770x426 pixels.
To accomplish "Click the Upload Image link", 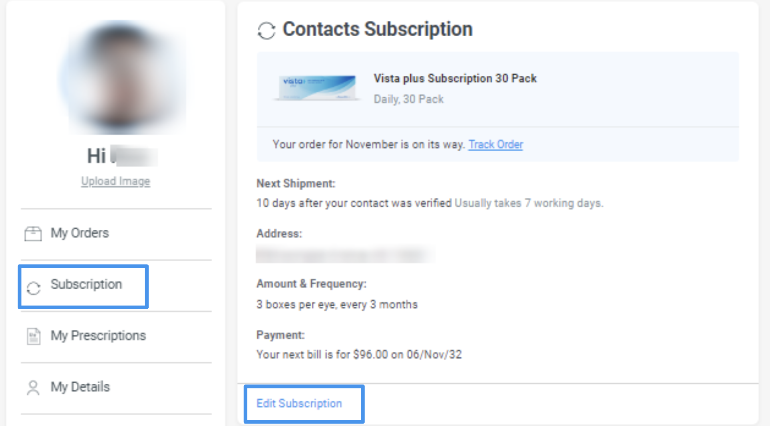I will pyautogui.click(x=115, y=181).
